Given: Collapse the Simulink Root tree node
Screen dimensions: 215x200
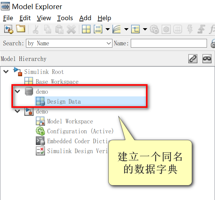Looking at the screenshot, I should (x=6, y=72).
